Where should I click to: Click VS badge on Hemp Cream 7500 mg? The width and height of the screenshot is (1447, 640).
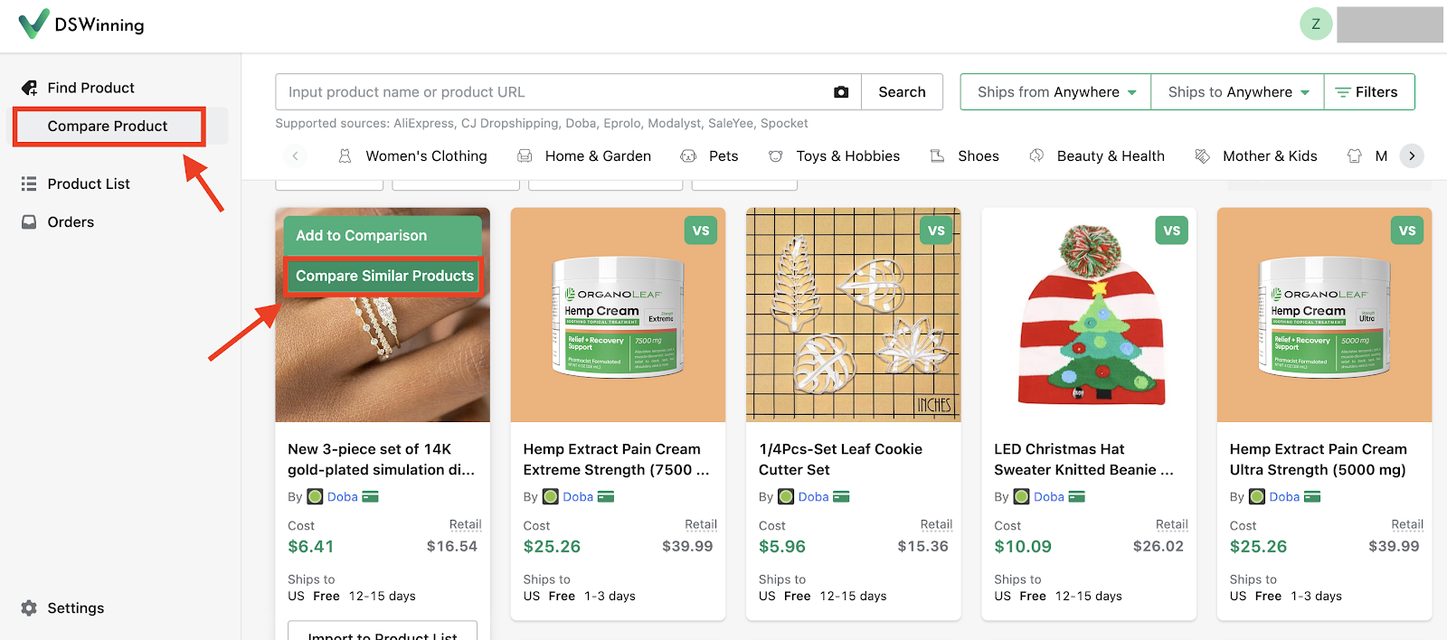pos(701,231)
